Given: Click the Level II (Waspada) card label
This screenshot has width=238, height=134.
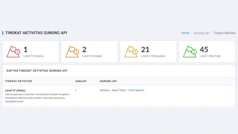Looking at the screenshot, I should click(x=153, y=56).
